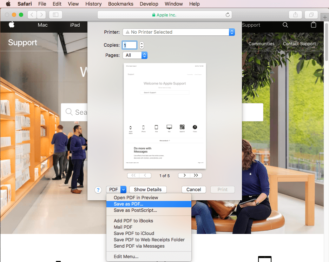Click the green lock icon in the address bar
The height and width of the screenshot is (262, 329).
tap(154, 15)
